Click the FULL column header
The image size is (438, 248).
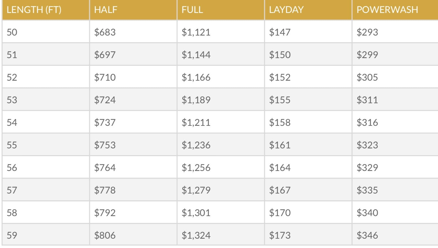[x=192, y=10]
